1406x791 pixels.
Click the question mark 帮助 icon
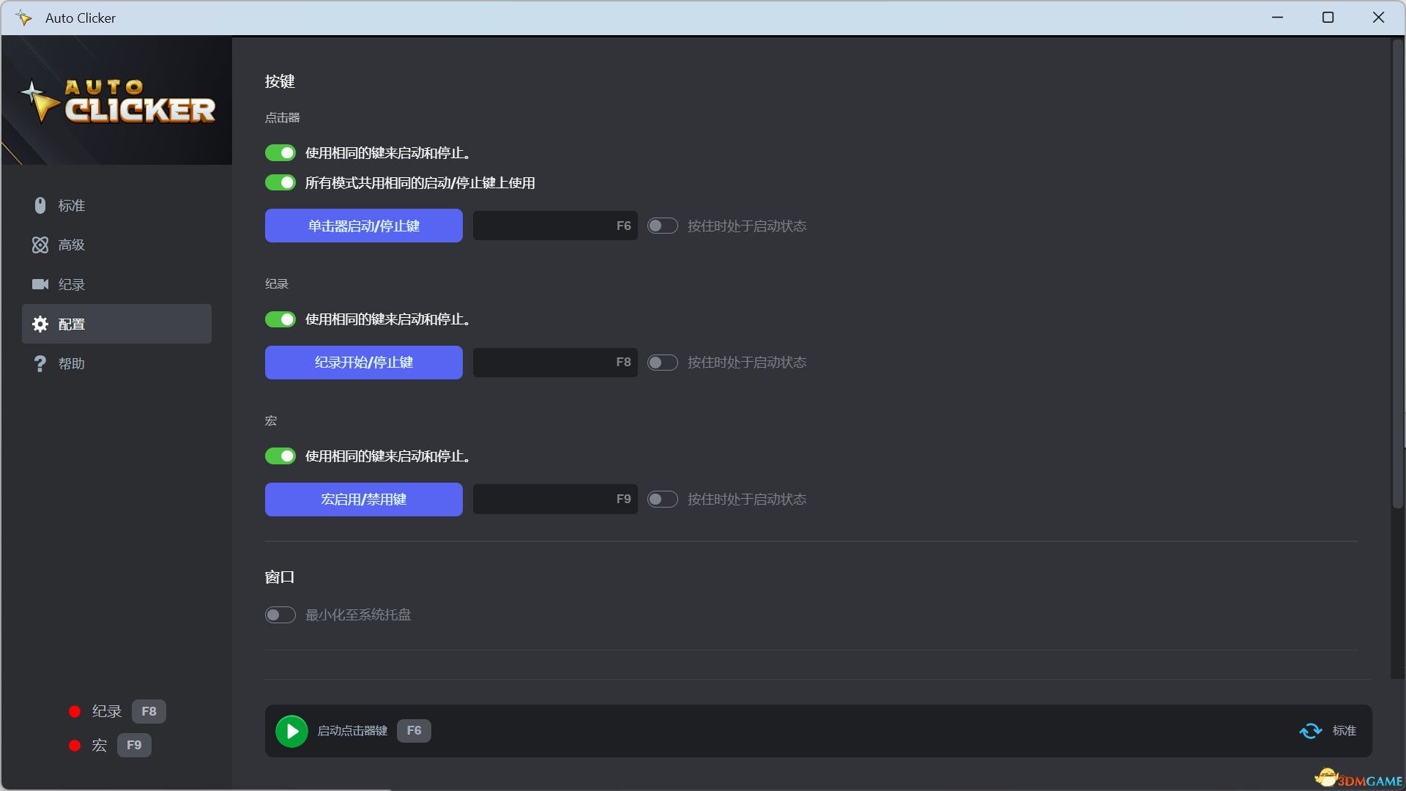coord(40,363)
